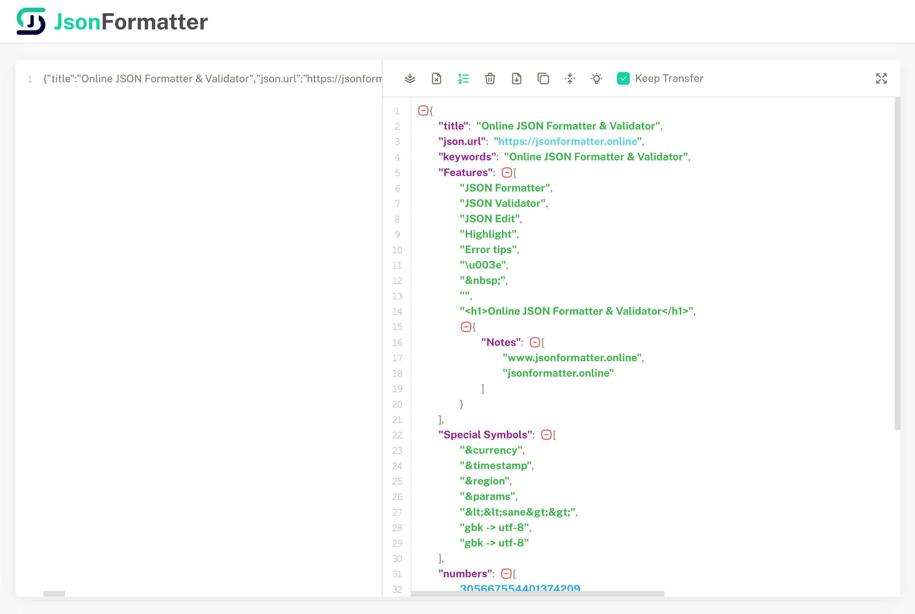The image size is (915, 614).
Task: Collapse the nested object on line 15
Action: [466, 327]
